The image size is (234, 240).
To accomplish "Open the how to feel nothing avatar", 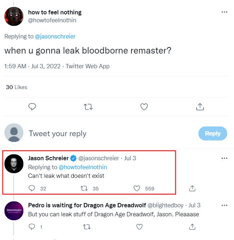I will [14, 17].
